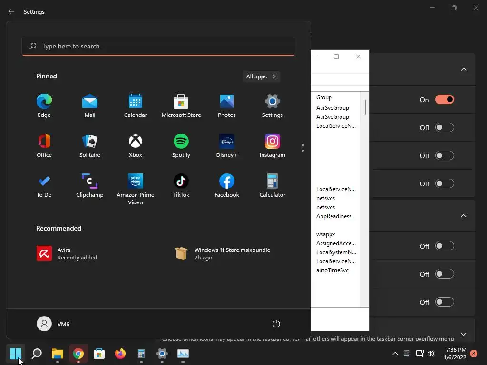Open network icon in system tray
Image resolution: width=487 pixels, height=365 pixels.
(419, 354)
